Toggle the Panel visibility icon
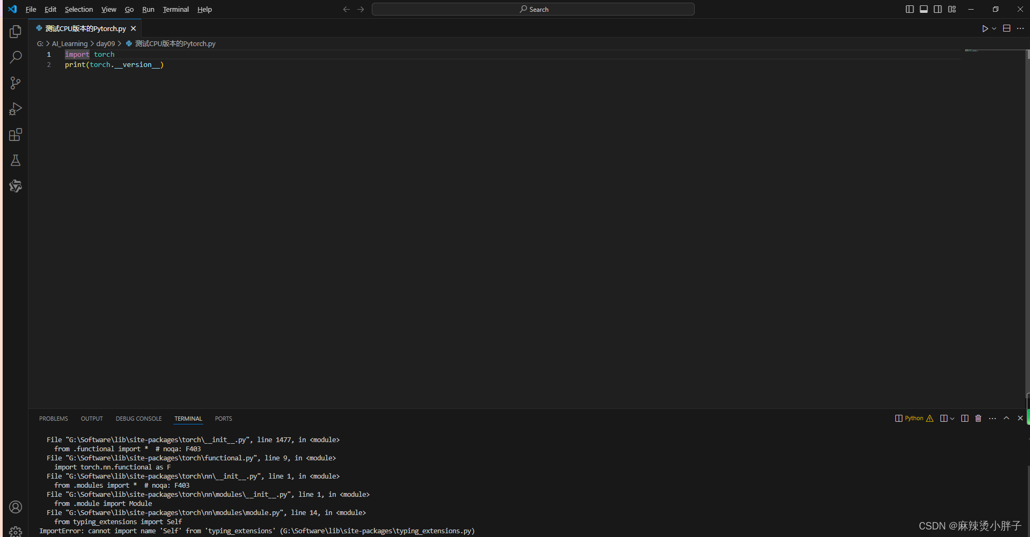Screen dimensions: 1030x537 (x=924, y=9)
